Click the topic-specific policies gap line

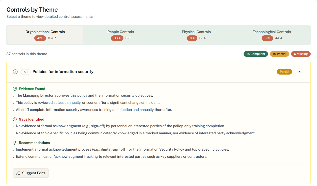coord(136,133)
